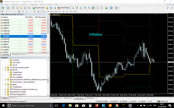
Task: Select the GBPUSD row in Market Watch
Action: (x=24, y=23)
